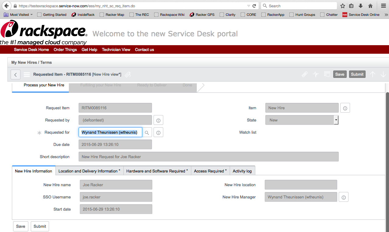Open the Getting Started bookmark
The image size is (389, 232).
coord(52,15)
